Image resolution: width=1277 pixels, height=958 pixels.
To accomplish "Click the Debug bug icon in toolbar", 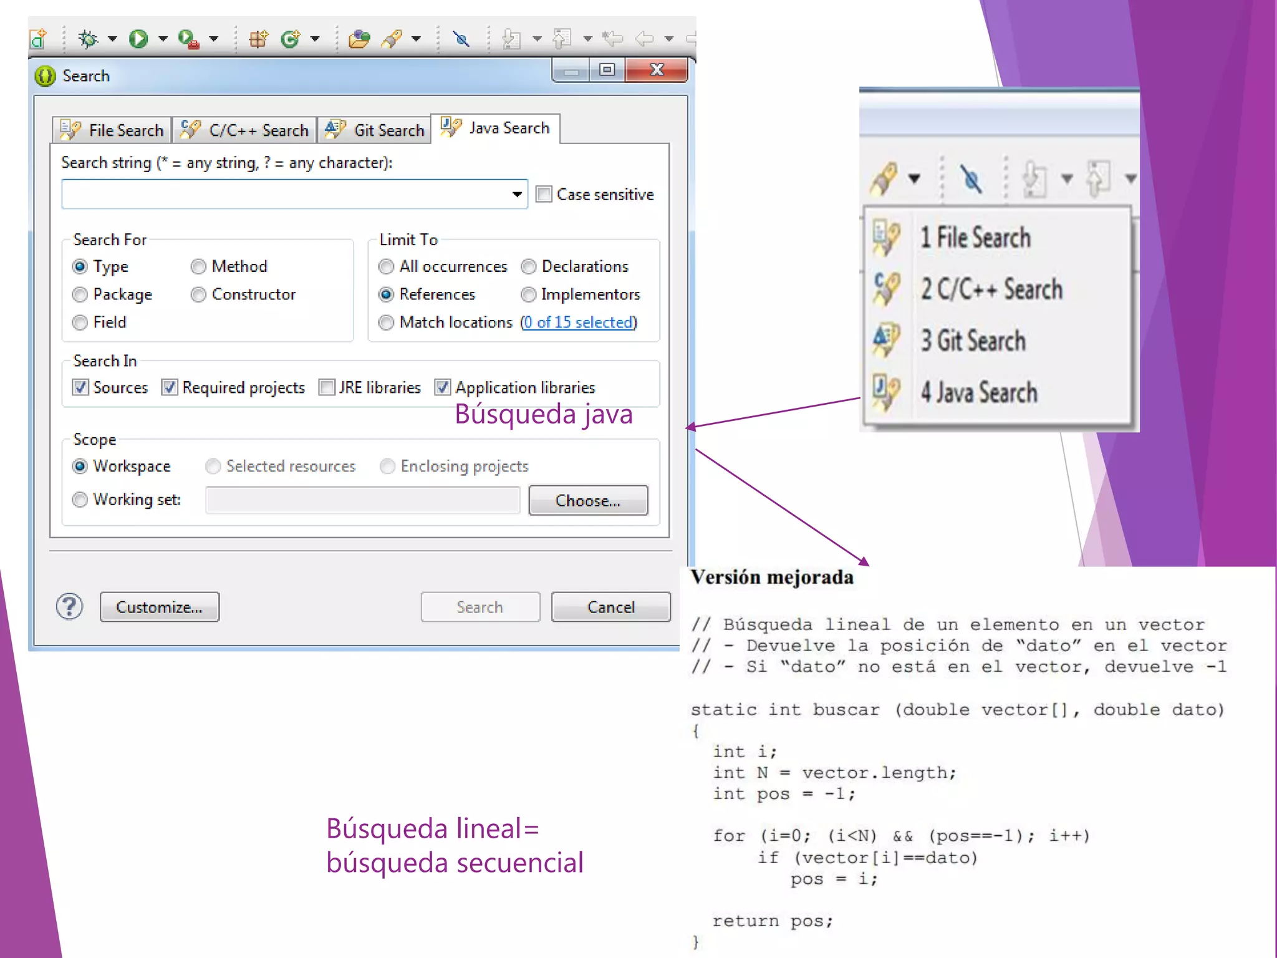I will [x=88, y=39].
